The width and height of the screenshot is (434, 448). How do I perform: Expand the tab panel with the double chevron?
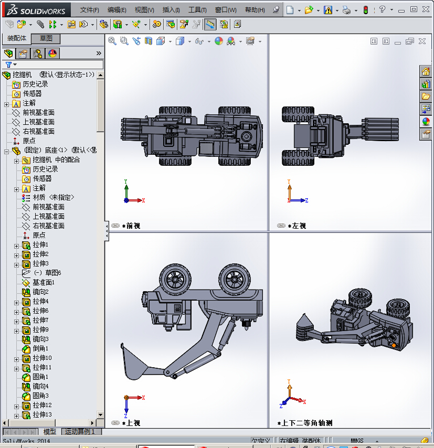(99, 53)
